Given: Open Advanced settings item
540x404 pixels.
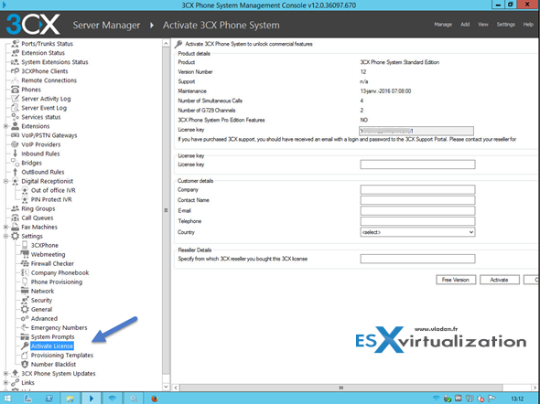Looking at the screenshot, I should tap(44, 318).
